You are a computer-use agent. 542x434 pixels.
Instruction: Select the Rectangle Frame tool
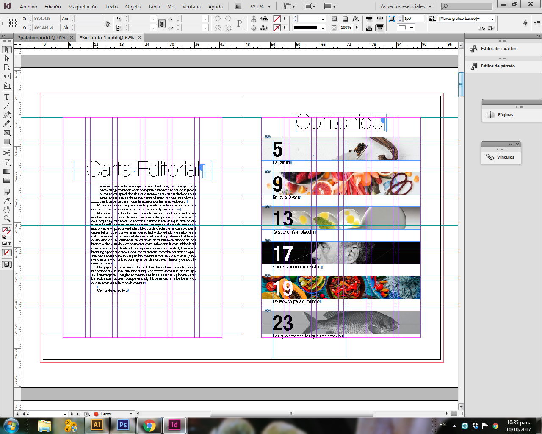click(7, 133)
